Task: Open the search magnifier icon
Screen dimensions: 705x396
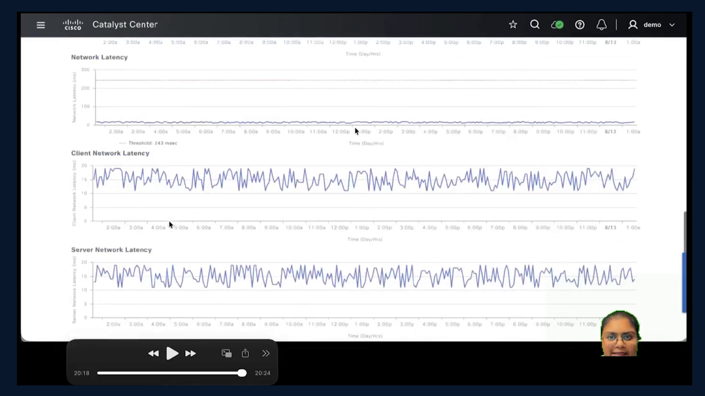Action: click(x=535, y=25)
